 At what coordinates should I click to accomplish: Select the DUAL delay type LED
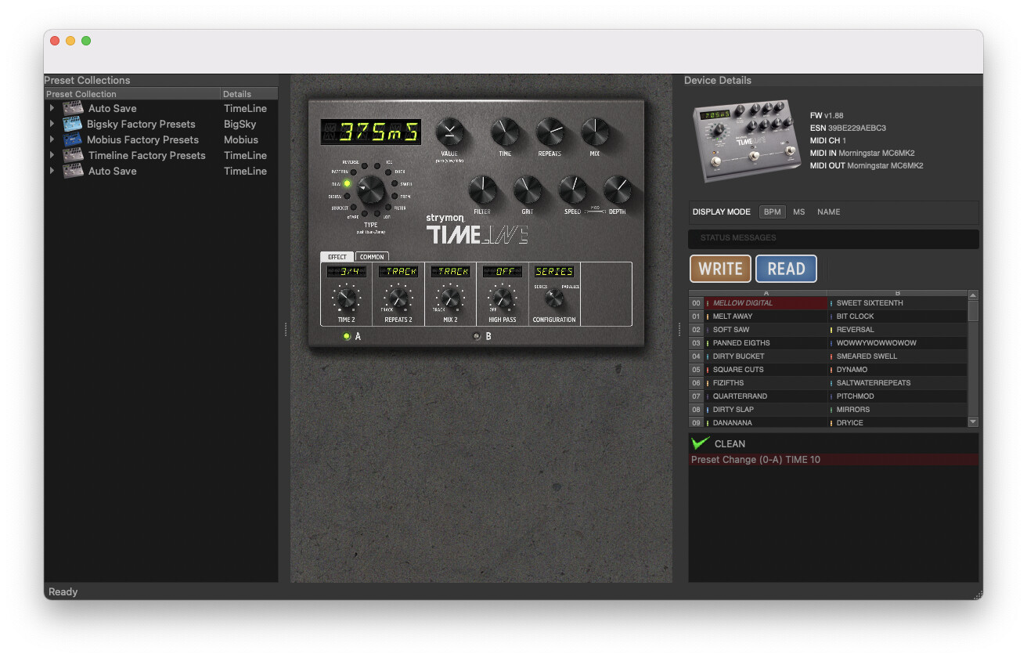point(347,183)
